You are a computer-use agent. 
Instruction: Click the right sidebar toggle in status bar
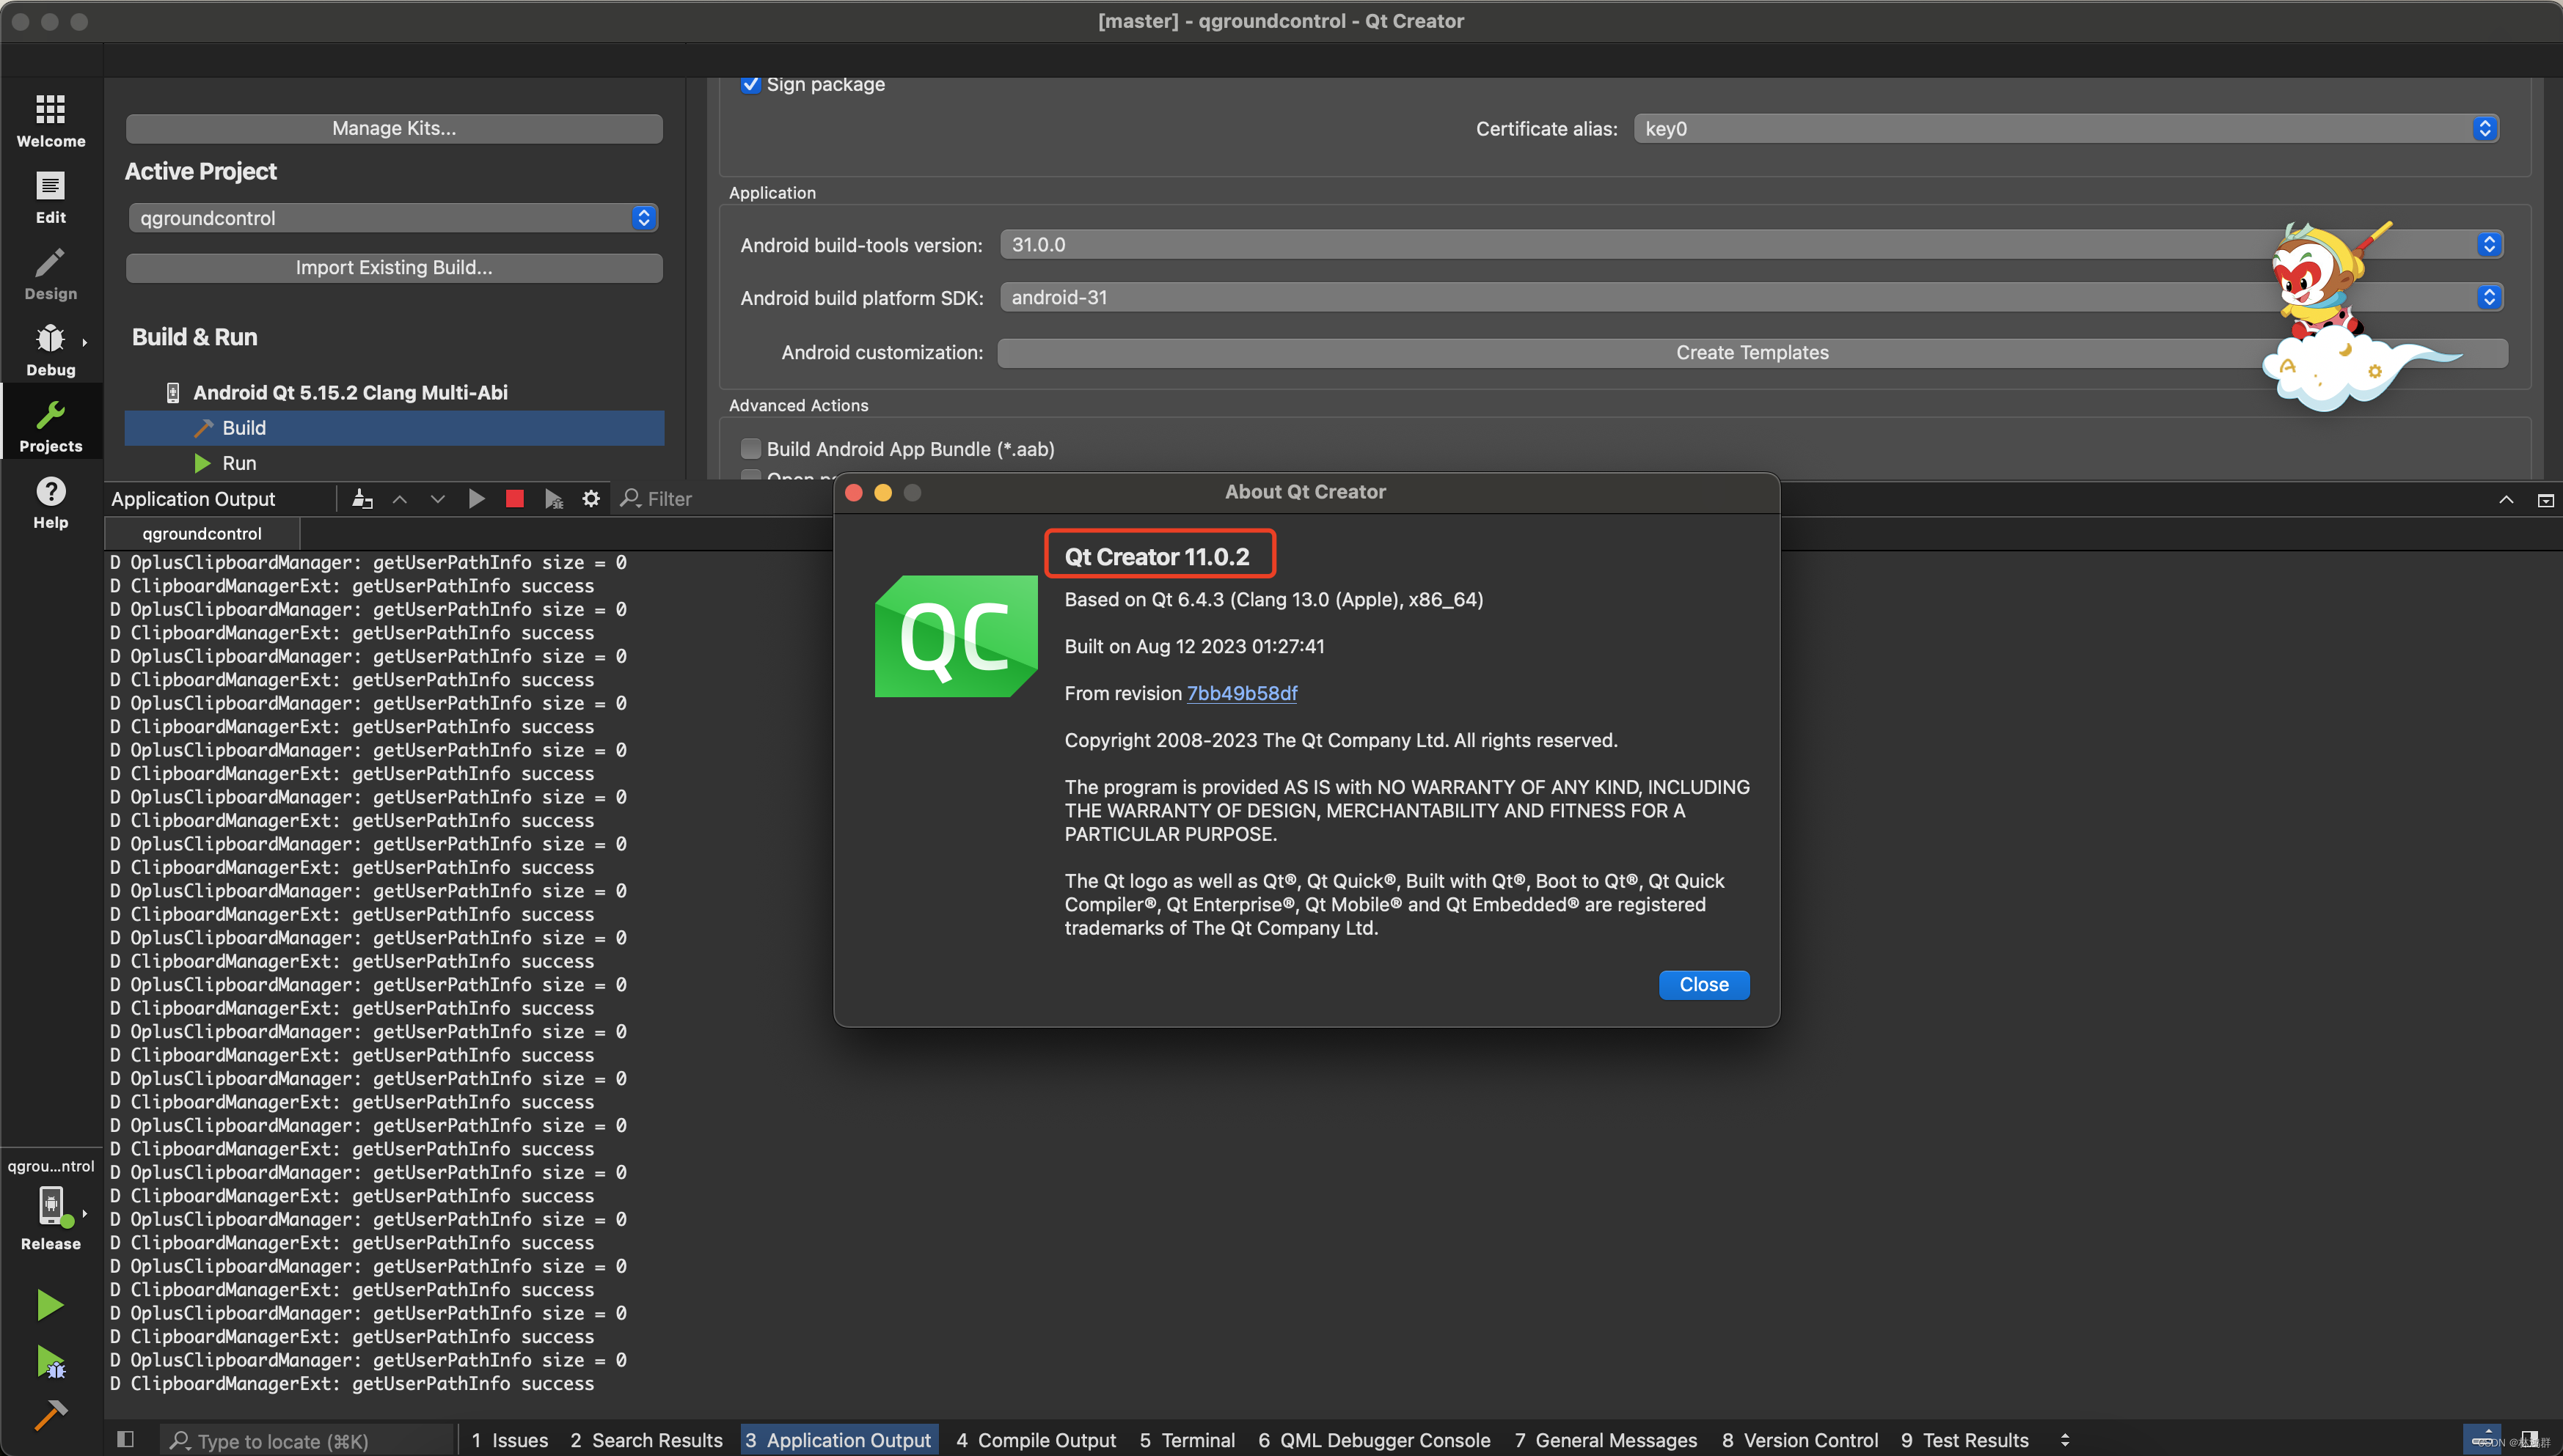click(x=2529, y=1438)
